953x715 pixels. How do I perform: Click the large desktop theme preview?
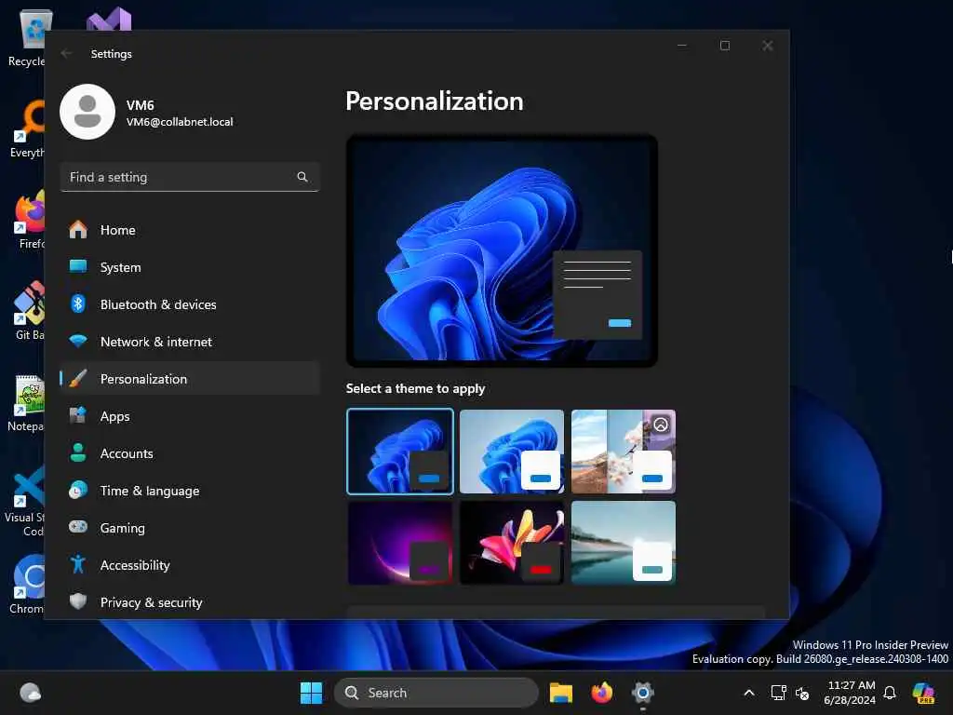coord(502,250)
